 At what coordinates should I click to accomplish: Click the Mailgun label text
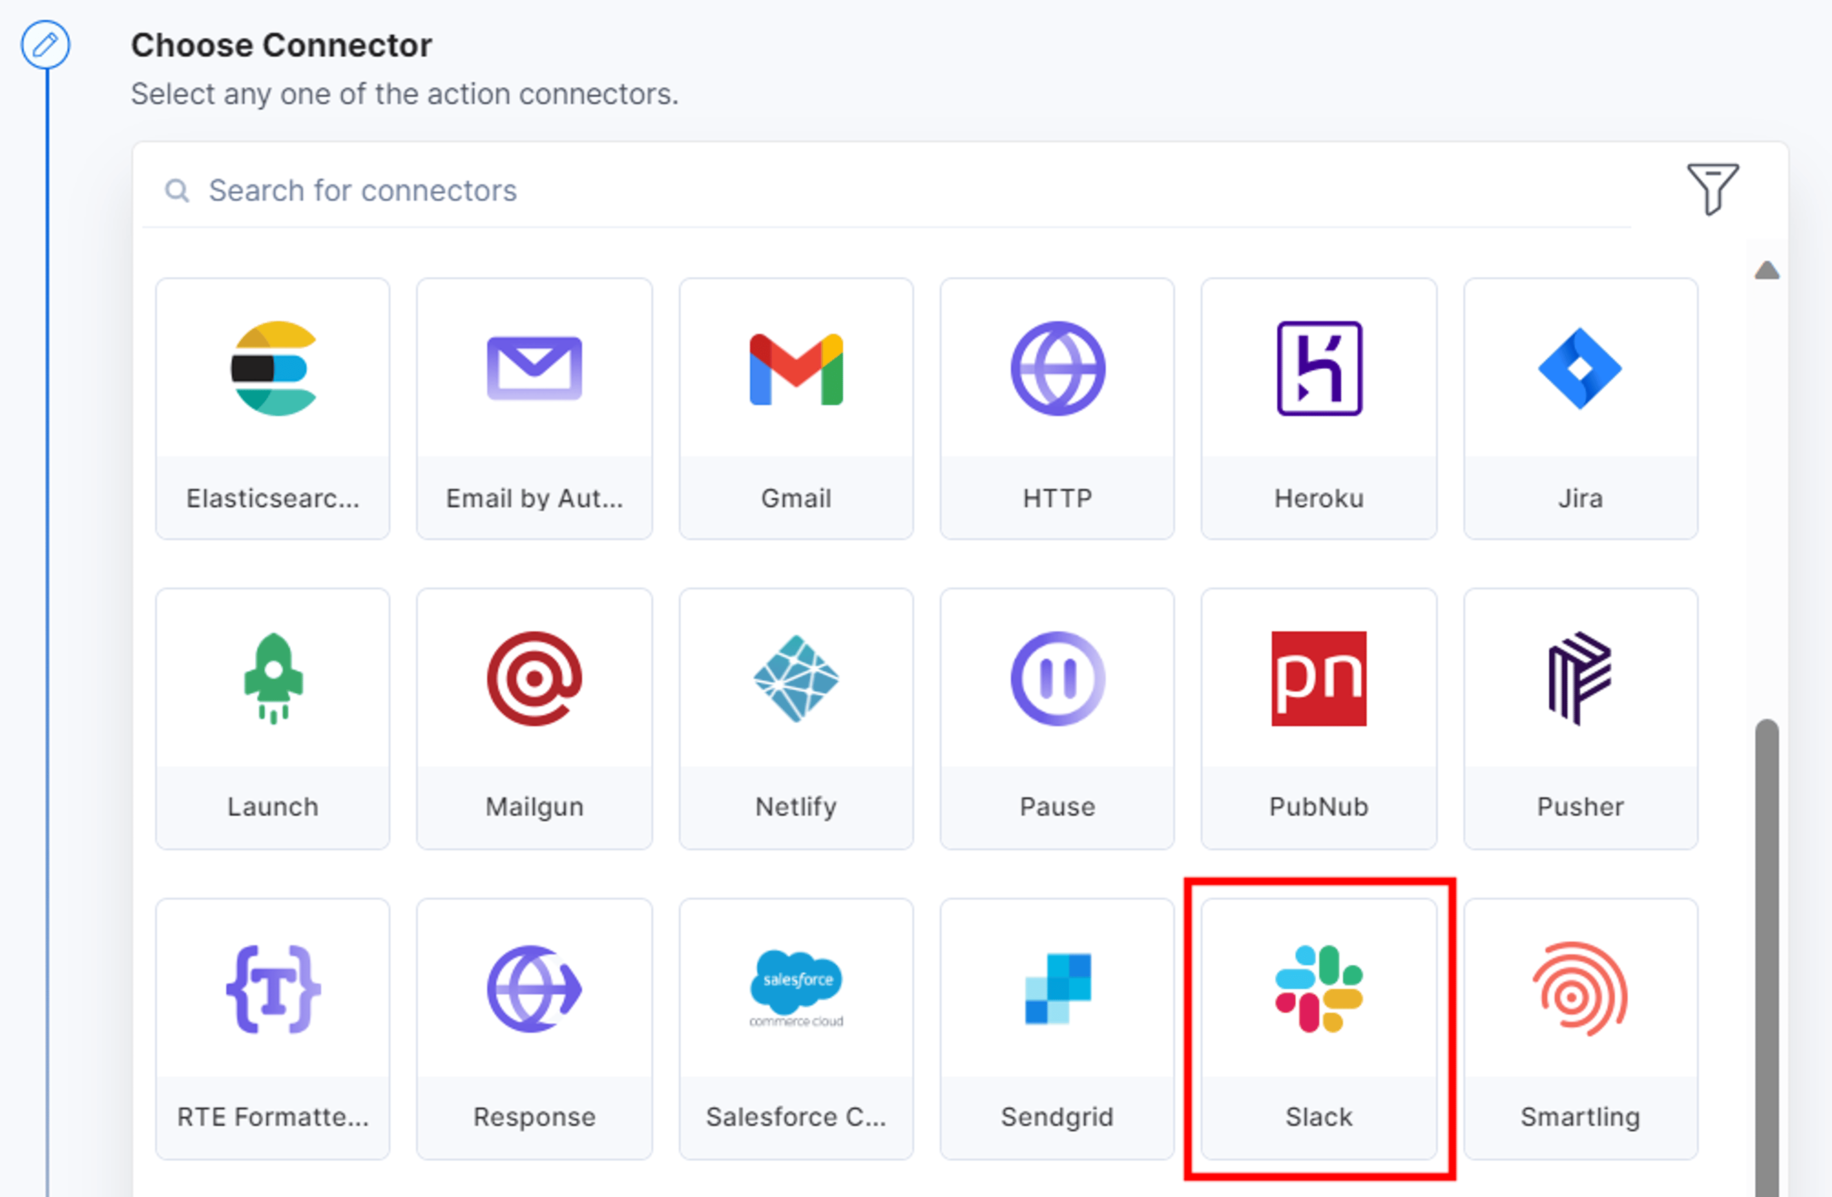(x=534, y=806)
